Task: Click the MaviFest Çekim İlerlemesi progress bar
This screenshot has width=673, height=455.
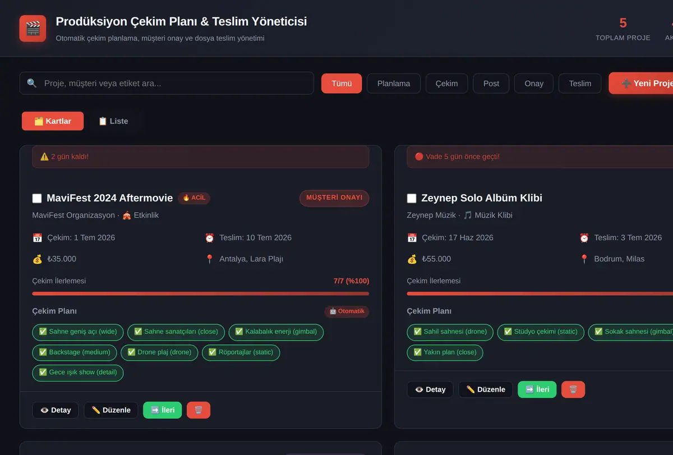Action: (201, 293)
